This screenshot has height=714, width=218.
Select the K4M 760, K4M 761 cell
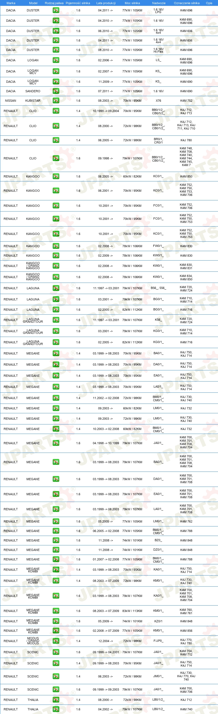click(x=186, y=611)
